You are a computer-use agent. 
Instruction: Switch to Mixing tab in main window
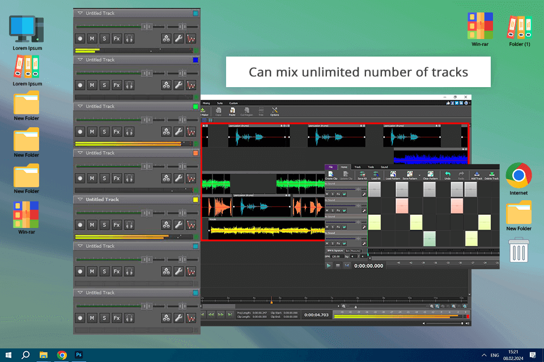206,103
